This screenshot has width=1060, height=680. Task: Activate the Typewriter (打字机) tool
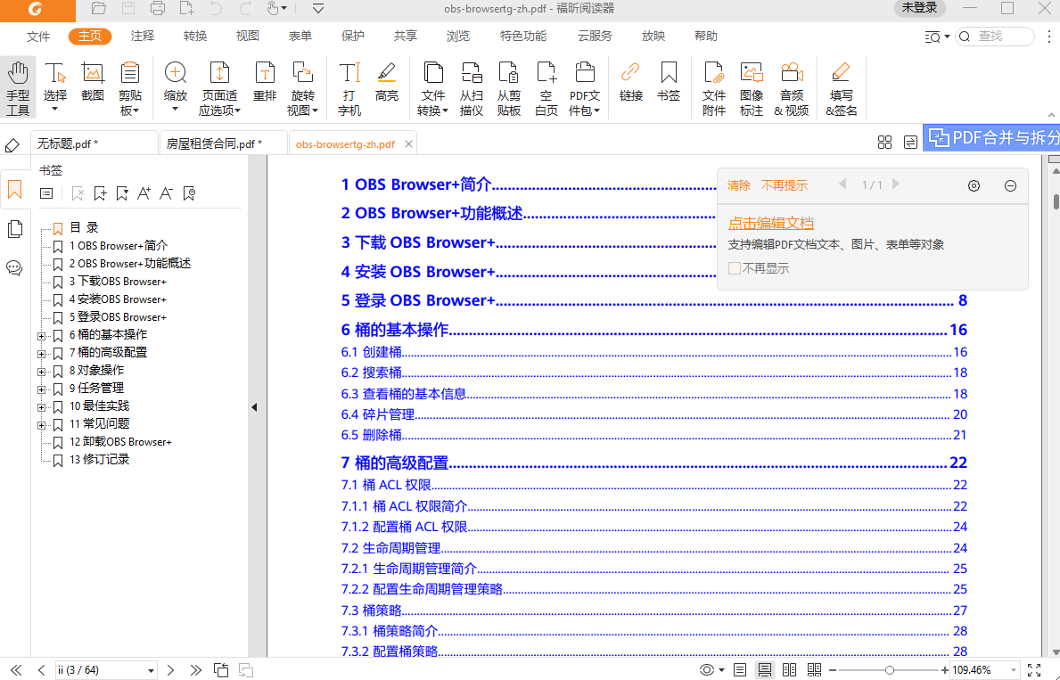(349, 86)
